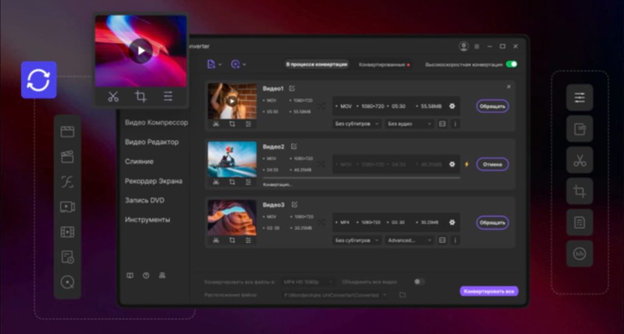The image size is (624, 334).
Task: Click the lightning bolt icon on Видео2
Action: coord(467,164)
